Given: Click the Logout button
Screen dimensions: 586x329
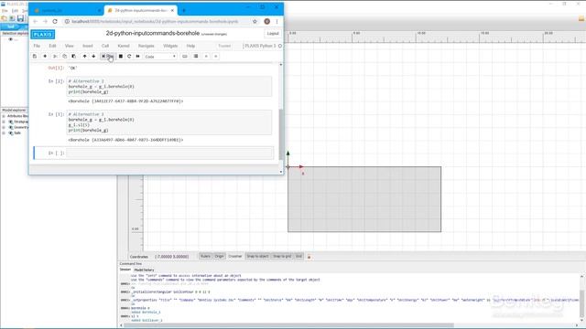Looking at the screenshot, I should 273,34.
